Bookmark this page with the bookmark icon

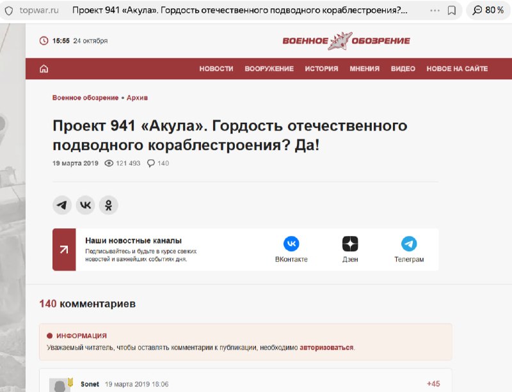click(x=452, y=10)
